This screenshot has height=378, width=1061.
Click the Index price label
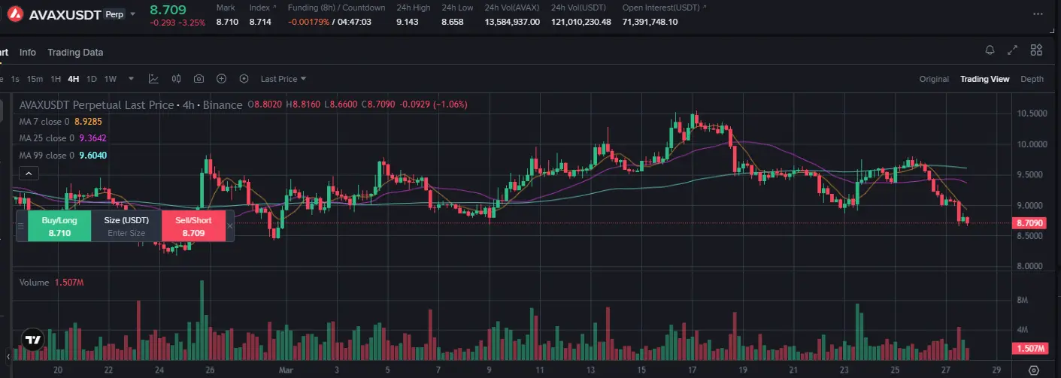point(259,8)
